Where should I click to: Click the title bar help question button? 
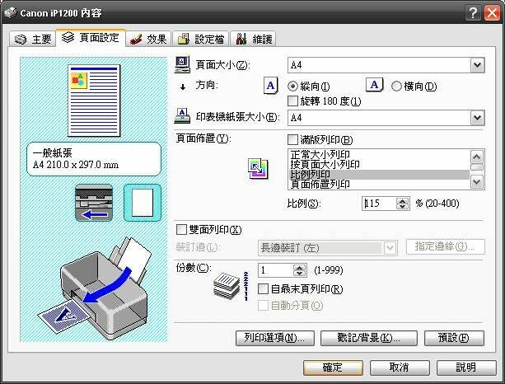click(x=474, y=13)
